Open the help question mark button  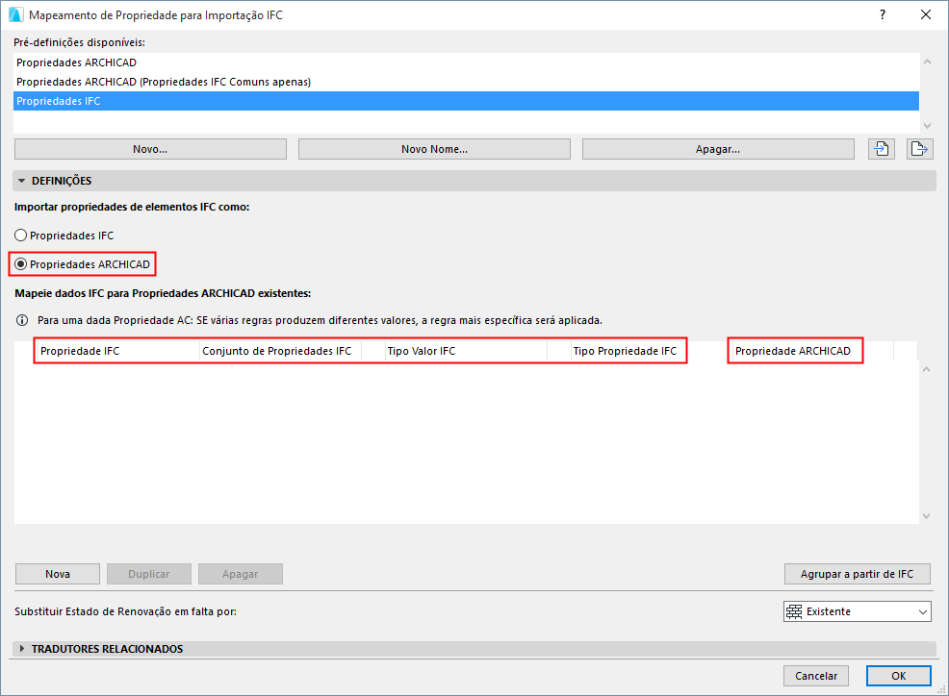(x=883, y=14)
